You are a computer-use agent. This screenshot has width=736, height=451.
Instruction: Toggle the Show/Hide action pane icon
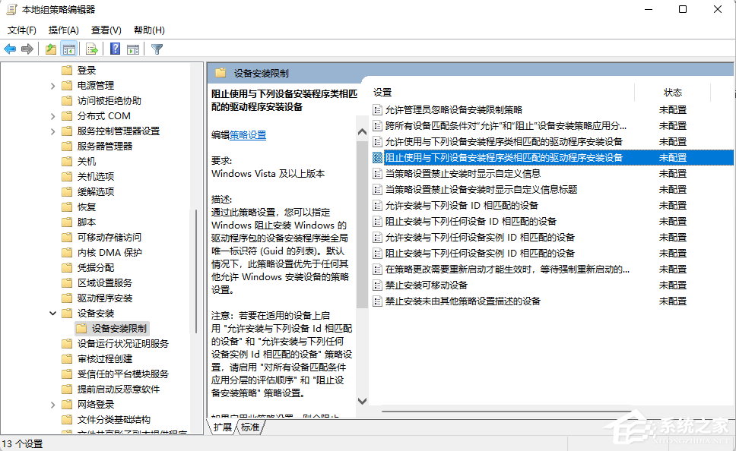point(133,49)
